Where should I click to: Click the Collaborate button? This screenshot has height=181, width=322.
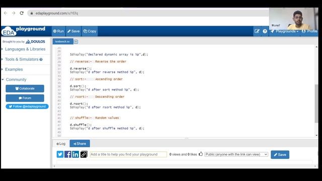pyautogui.click(x=25, y=88)
